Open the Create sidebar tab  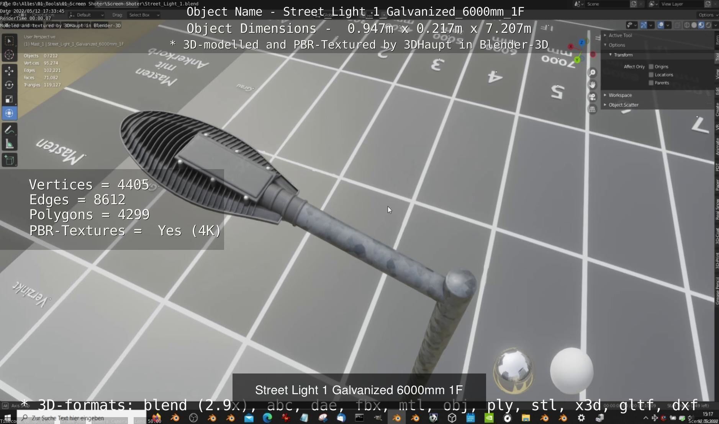tap(717, 109)
